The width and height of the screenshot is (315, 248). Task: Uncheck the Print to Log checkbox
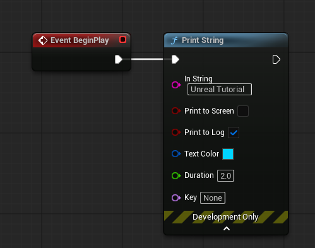(234, 133)
